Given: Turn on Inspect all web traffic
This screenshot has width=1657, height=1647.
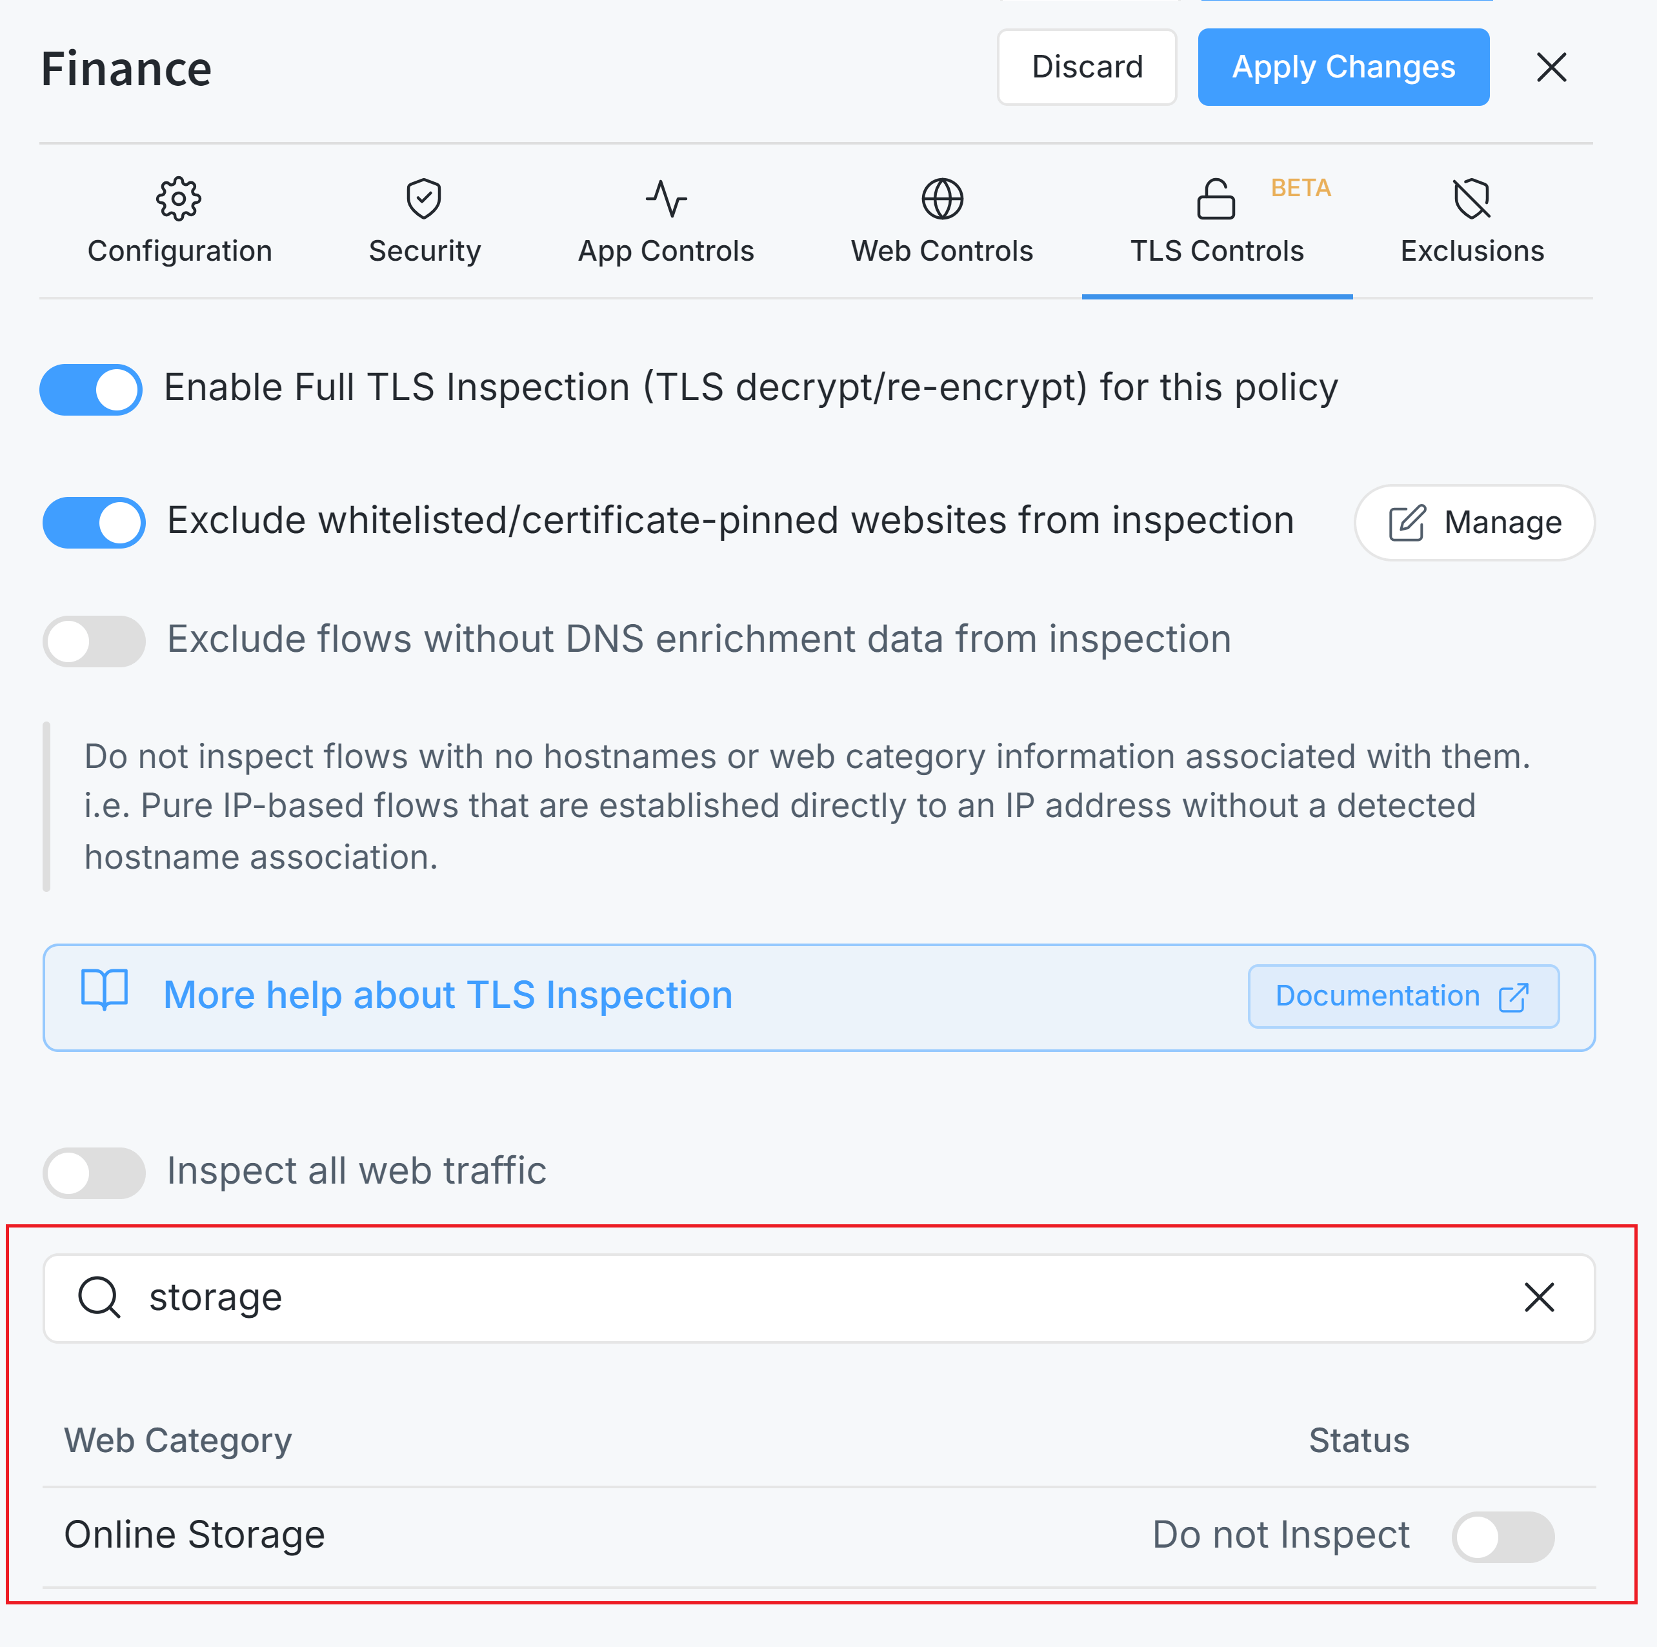Looking at the screenshot, I should [x=94, y=1173].
